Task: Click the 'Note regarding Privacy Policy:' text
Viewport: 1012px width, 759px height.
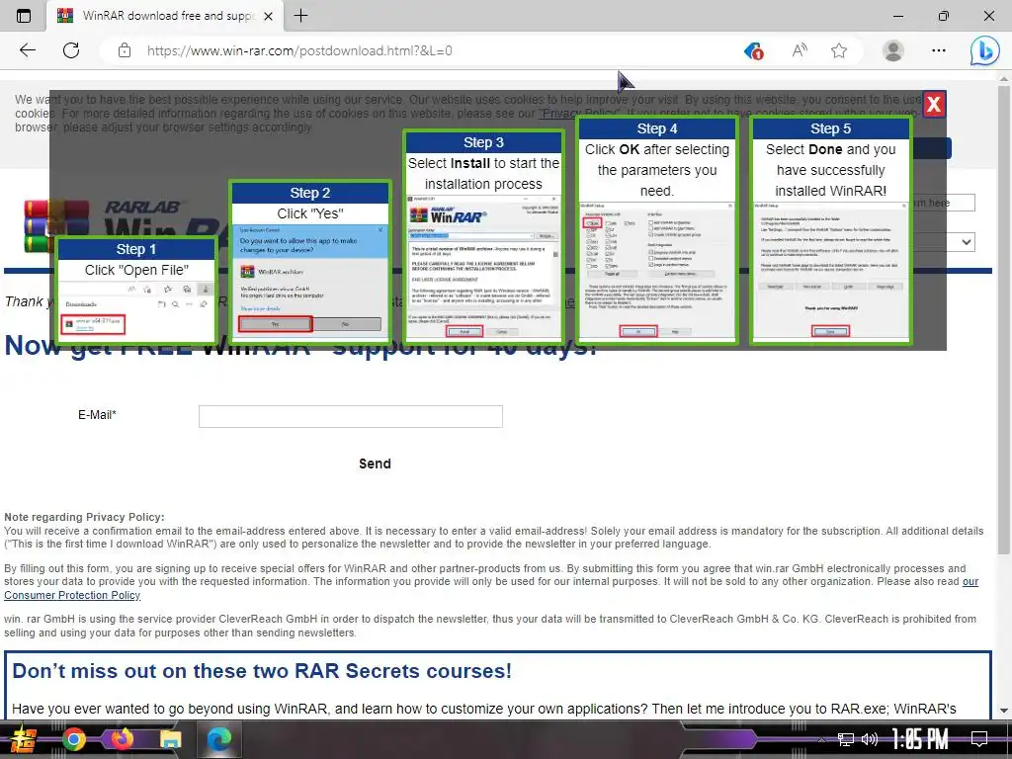Action: coord(85,517)
